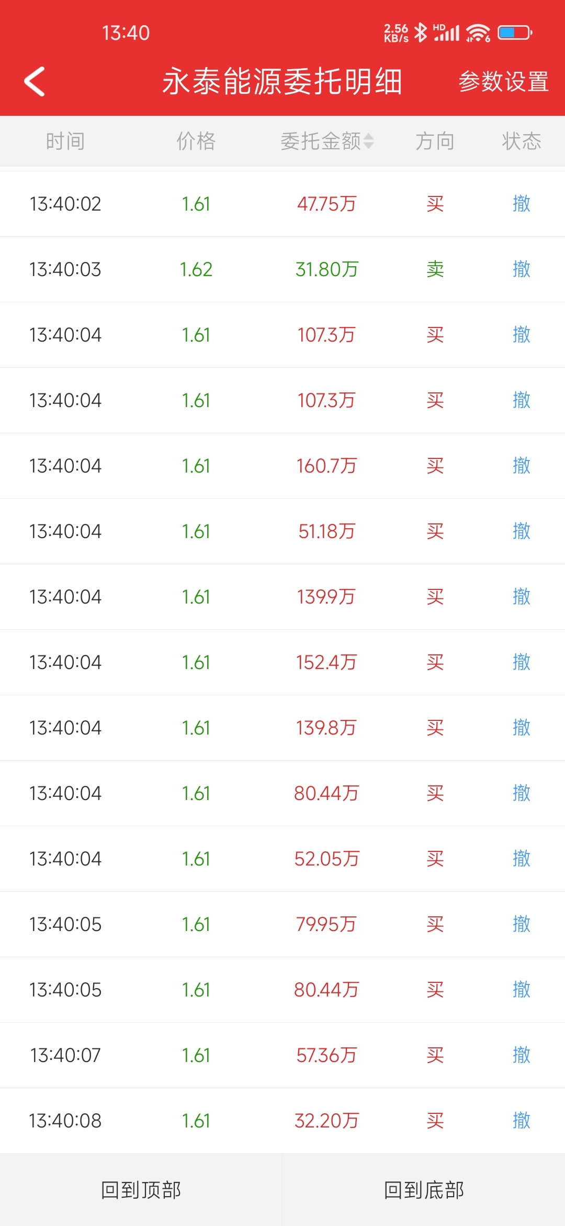Tap 买 direction on 32.20万 row
Screen dimensions: 565x1226
435,1121
